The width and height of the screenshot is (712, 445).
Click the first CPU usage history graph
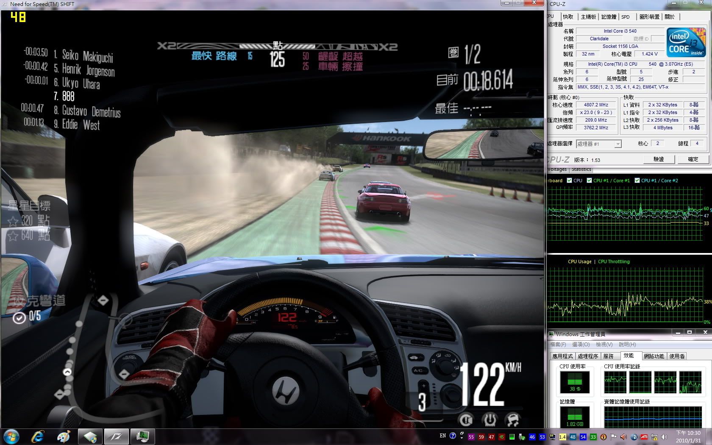click(615, 382)
